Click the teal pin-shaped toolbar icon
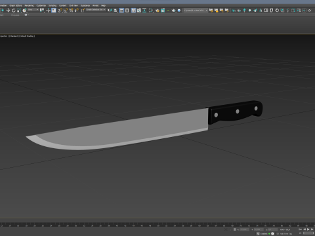 click(x=244, y=10)
